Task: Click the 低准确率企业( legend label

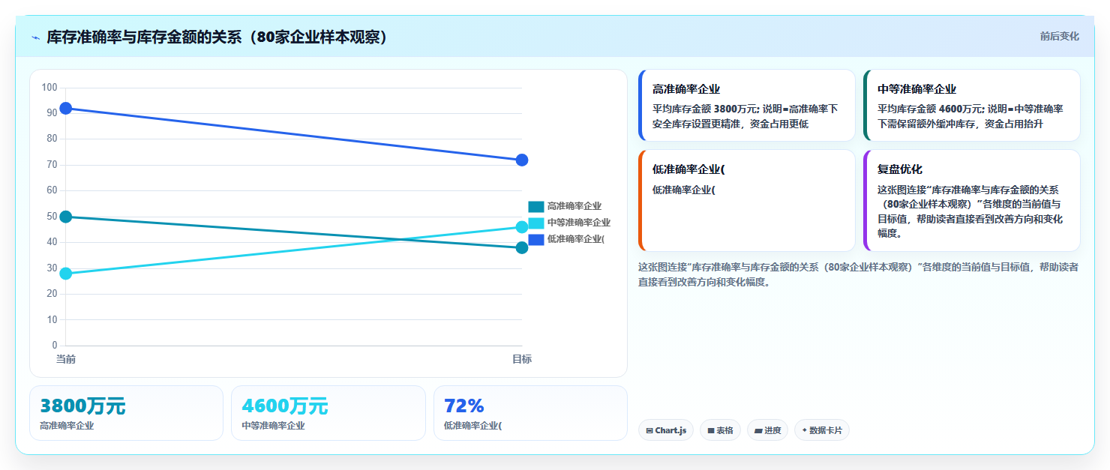Action: [576, 239]
